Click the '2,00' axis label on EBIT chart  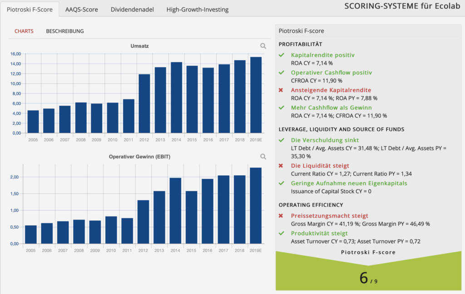tap(15, 177)
